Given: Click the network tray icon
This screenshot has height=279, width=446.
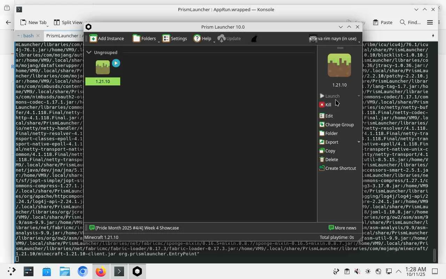Looking at the screenshot, I should 389,271.
